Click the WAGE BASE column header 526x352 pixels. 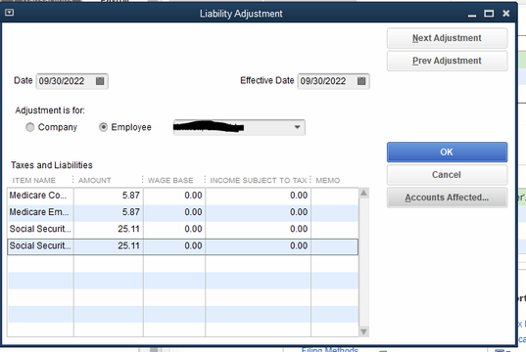tap(170, 181)
